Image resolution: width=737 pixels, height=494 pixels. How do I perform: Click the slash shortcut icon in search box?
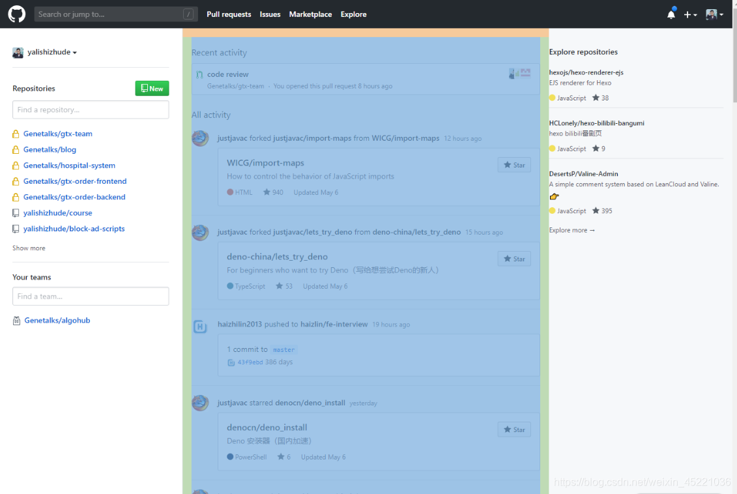[x=188, y=14]
